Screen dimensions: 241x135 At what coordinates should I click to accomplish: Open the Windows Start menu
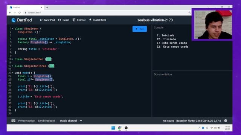pos(113,128)
